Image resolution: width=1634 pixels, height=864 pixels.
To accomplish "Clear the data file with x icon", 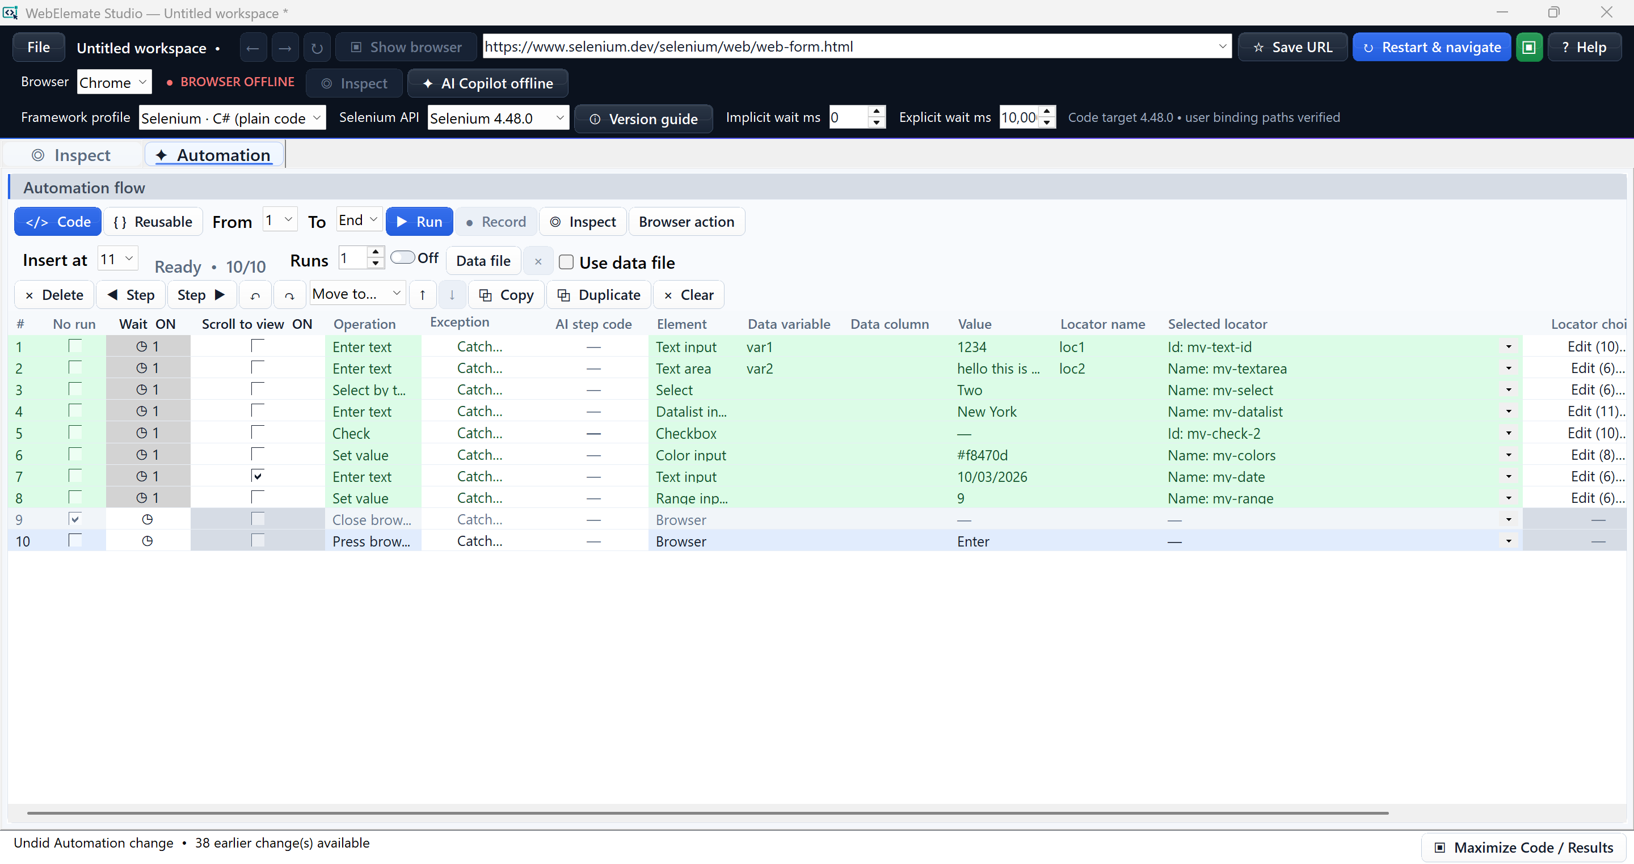I will [538, 261].
